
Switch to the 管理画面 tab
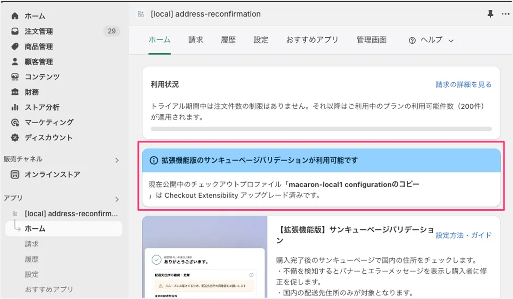click(x=371, y=40)
